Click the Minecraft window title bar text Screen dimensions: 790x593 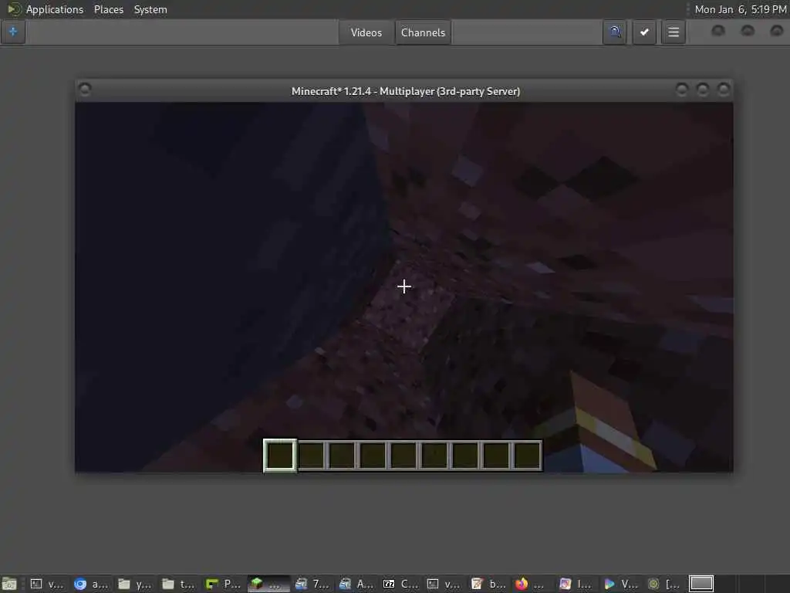coord(406,91)
